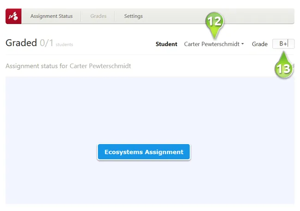The image size is (300, 211).
Task: Click the green callout marker numbered 13
Action: pyautogui.click(x=284, y=69)
